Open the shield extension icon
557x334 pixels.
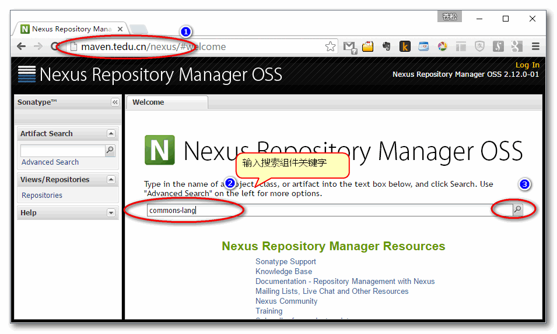(479, 47)
